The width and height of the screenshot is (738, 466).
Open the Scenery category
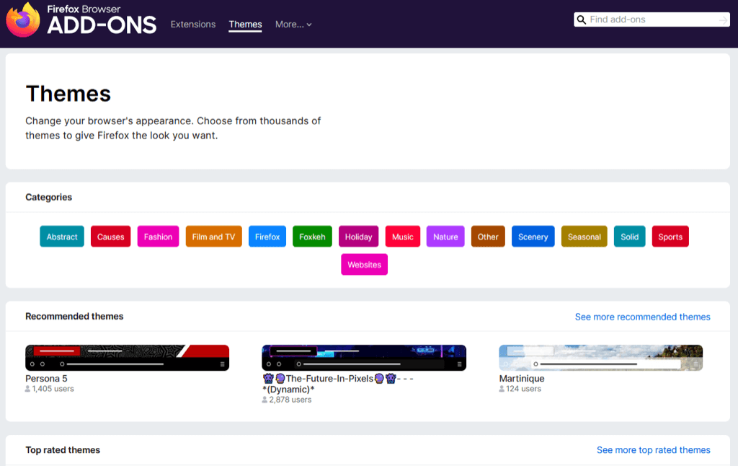[x=533, y=237]
